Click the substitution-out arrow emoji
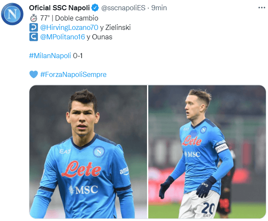 click(34, 37)
